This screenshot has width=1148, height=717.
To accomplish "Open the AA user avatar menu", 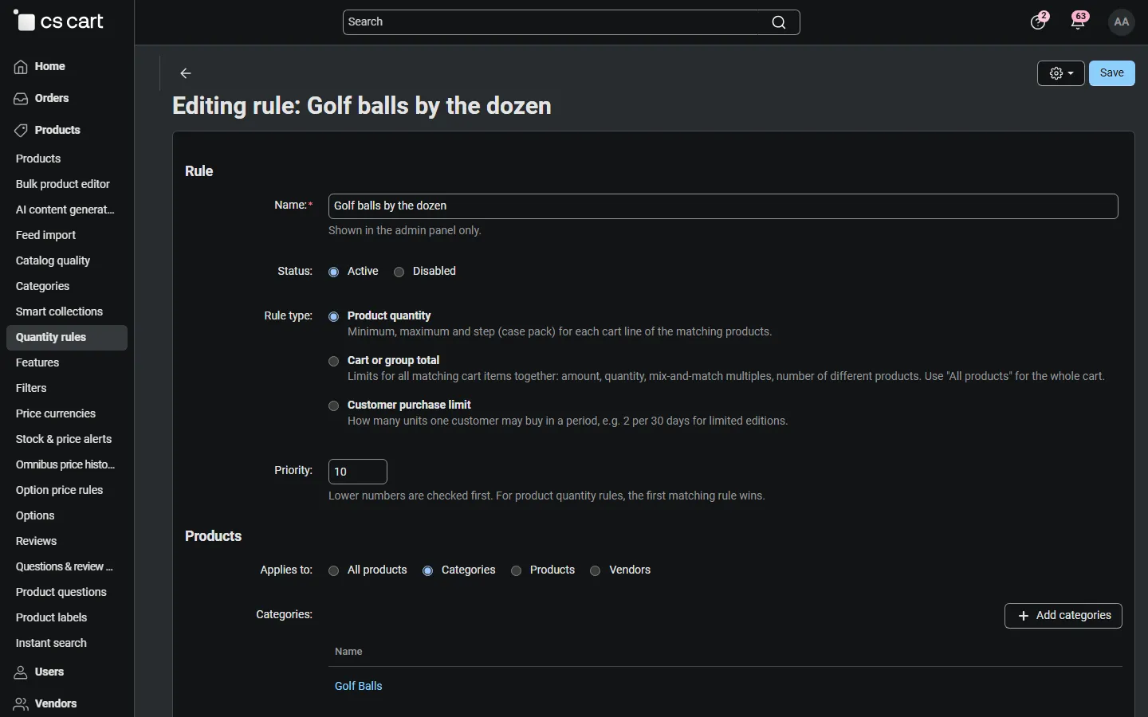I will click(x=1122, y=22).
